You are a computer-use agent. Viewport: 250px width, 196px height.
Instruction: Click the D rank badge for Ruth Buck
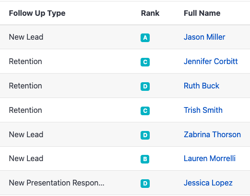[145, 87]
